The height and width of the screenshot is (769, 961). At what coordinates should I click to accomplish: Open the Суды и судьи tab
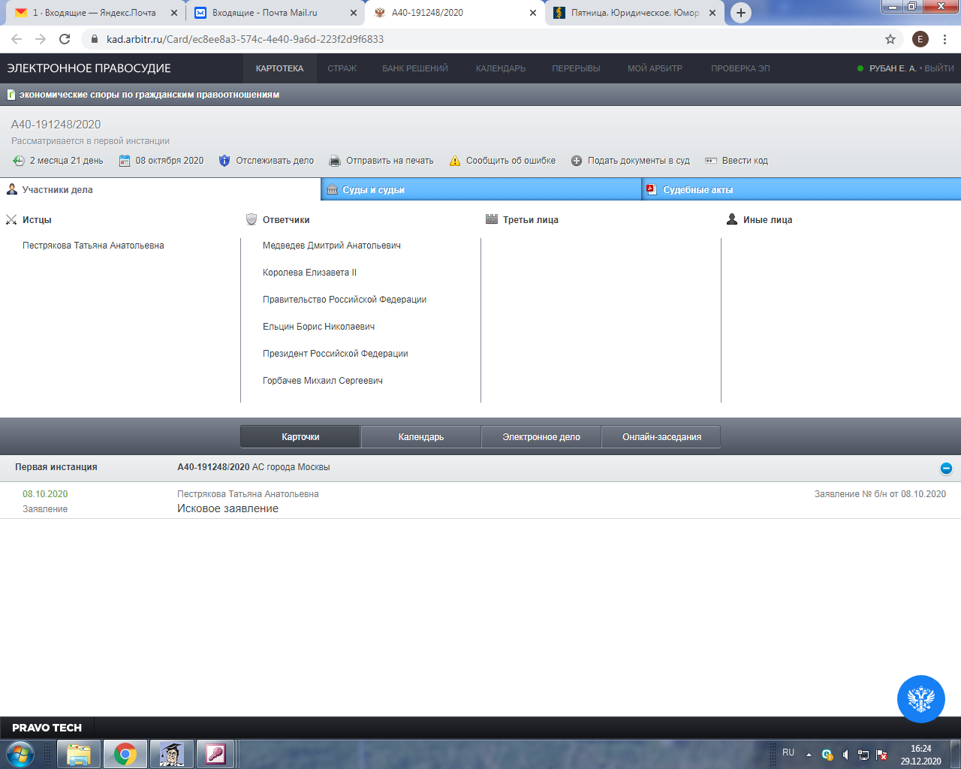tap(373, 190)
